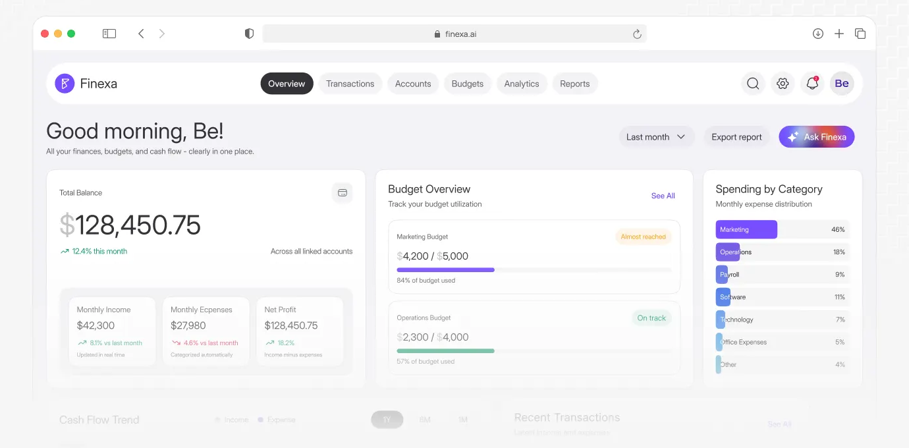Open browser downloads icon
This screenshot has height=448, width=909.
click(x=818, y=34)
